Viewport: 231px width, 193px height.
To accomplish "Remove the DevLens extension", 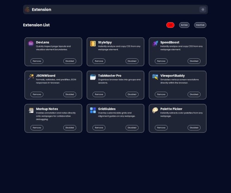I will point(37,61).
